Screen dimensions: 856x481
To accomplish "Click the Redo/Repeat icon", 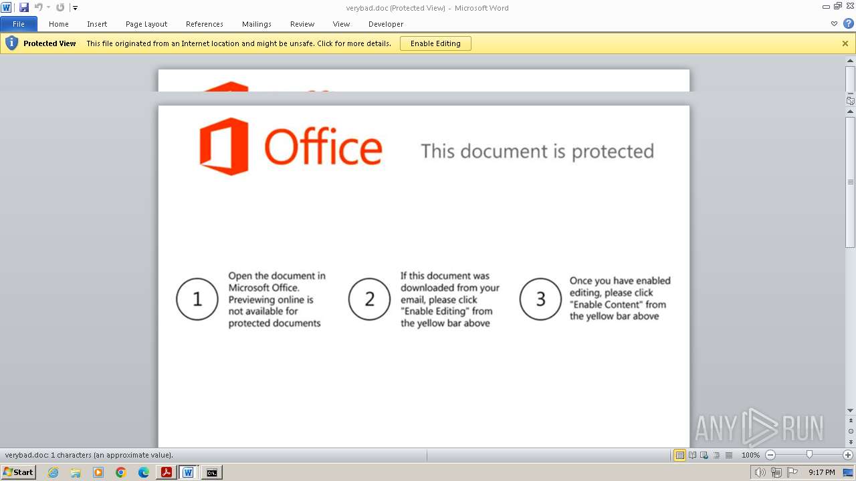I will point(60,7).
